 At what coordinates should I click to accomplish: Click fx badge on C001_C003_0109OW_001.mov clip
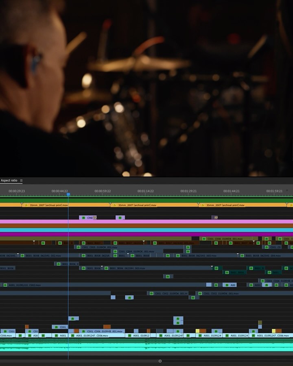[78, 247]
